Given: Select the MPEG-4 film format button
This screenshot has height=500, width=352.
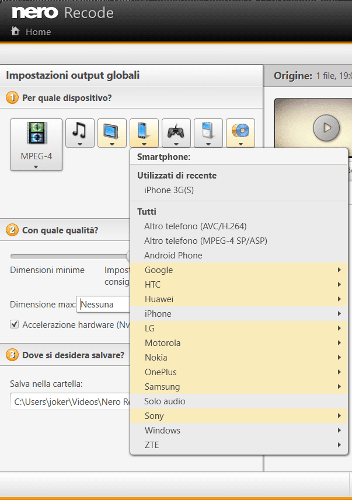Looking at the screenshot, I should pos(36,145).
